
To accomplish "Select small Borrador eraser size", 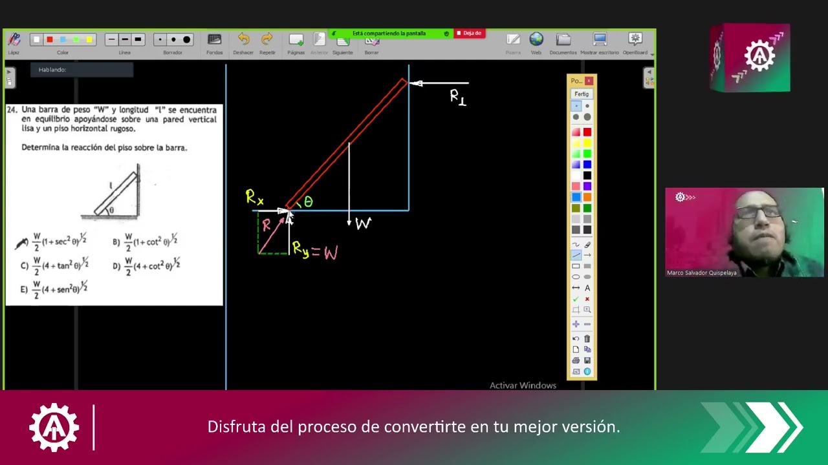I will 160,40.
